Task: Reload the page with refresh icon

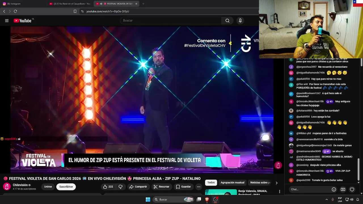Action: (15, 11)
